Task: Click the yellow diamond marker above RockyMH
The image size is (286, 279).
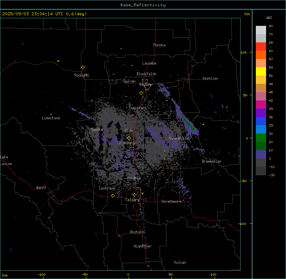Action: 83,67
